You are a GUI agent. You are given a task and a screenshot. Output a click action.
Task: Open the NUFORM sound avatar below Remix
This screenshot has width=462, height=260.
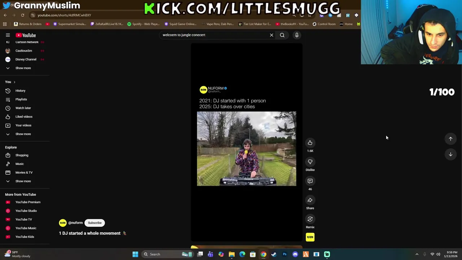[310, 237]
